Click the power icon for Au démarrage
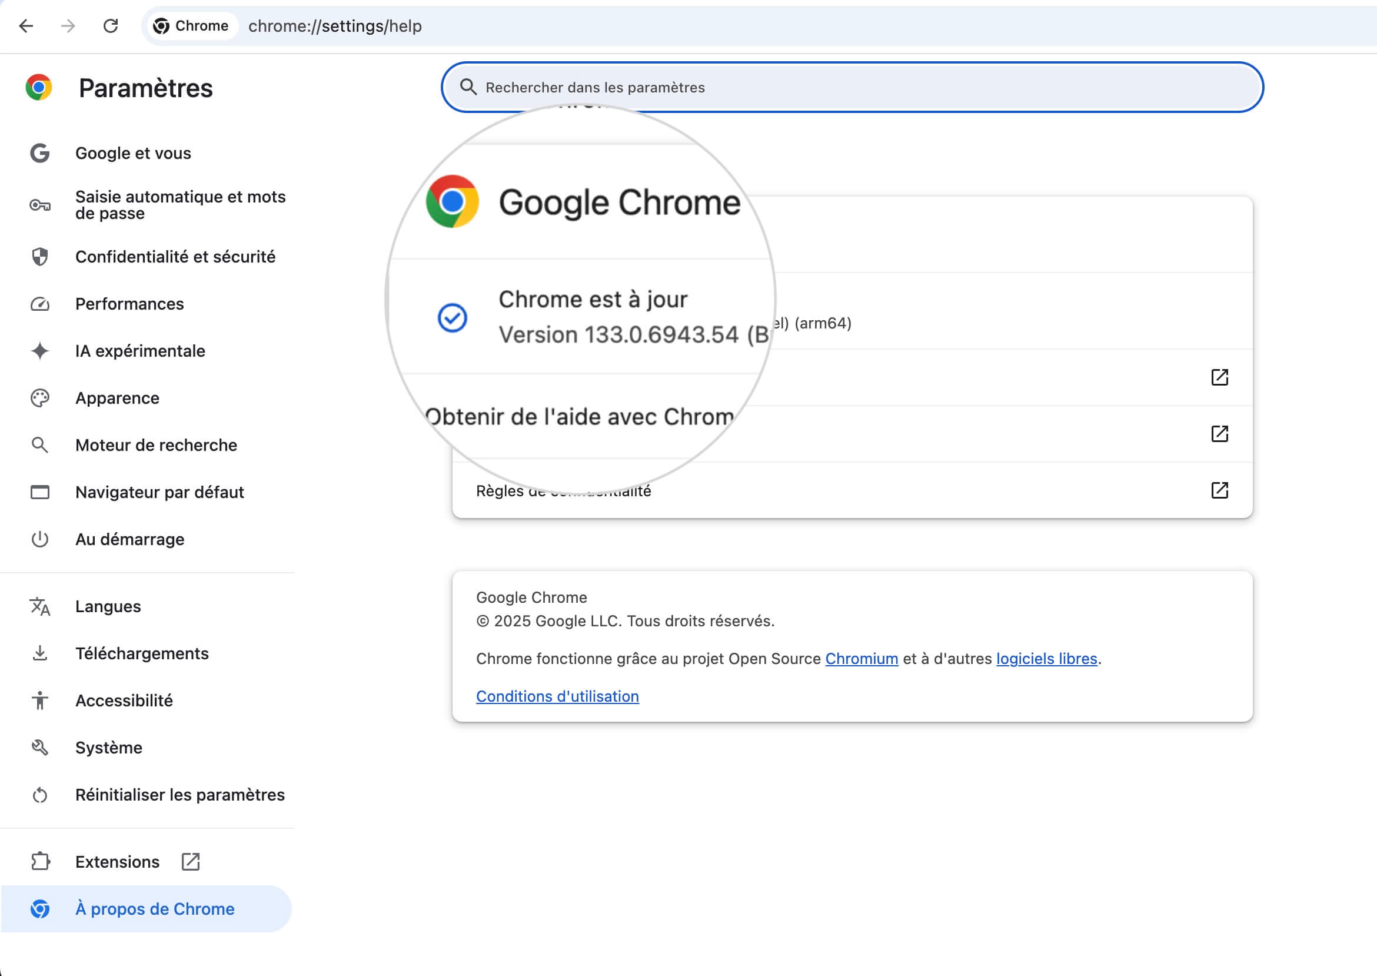 pyautogui.click(x=39, y=539)
